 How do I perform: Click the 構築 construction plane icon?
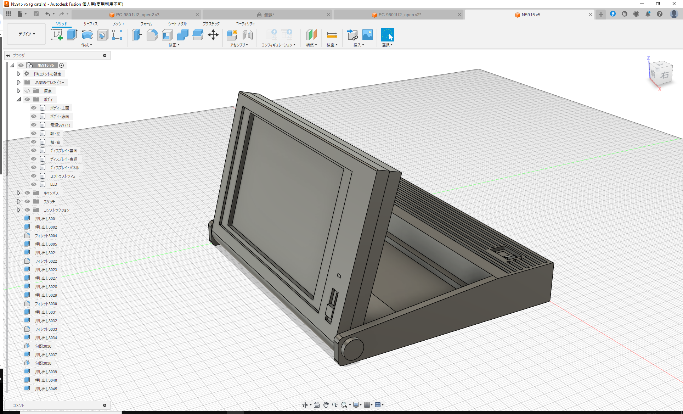[x=311, y=35]
